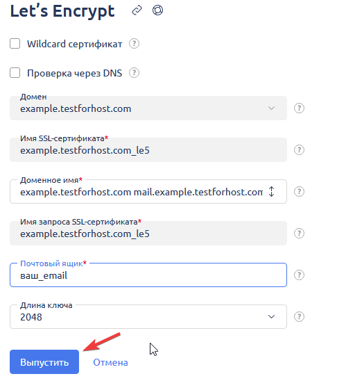Expand the Доменное имя field with arrows icon

point(272,191)
